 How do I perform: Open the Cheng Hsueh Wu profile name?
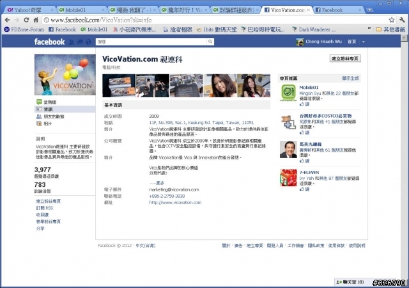click(323, 42)
